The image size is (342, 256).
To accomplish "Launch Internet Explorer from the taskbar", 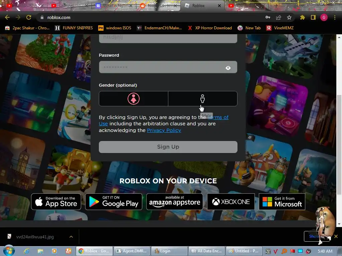I will click(x=26, y=251).
